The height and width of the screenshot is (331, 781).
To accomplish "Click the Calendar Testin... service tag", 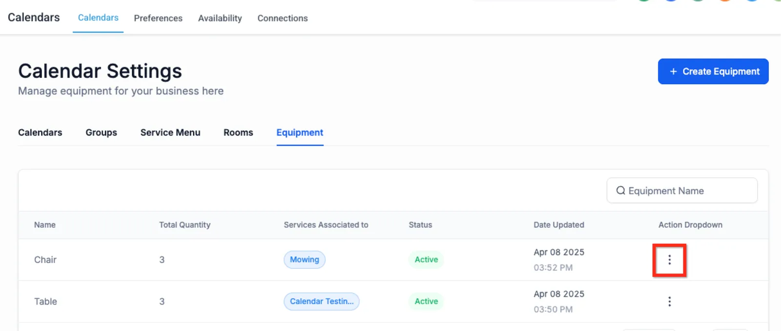I will point(322,302).
